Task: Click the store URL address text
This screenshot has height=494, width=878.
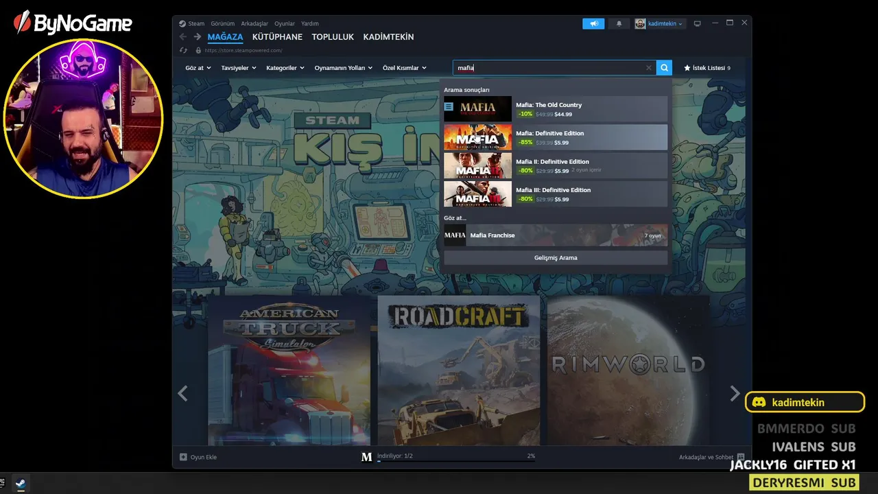Action: [244, 50]
